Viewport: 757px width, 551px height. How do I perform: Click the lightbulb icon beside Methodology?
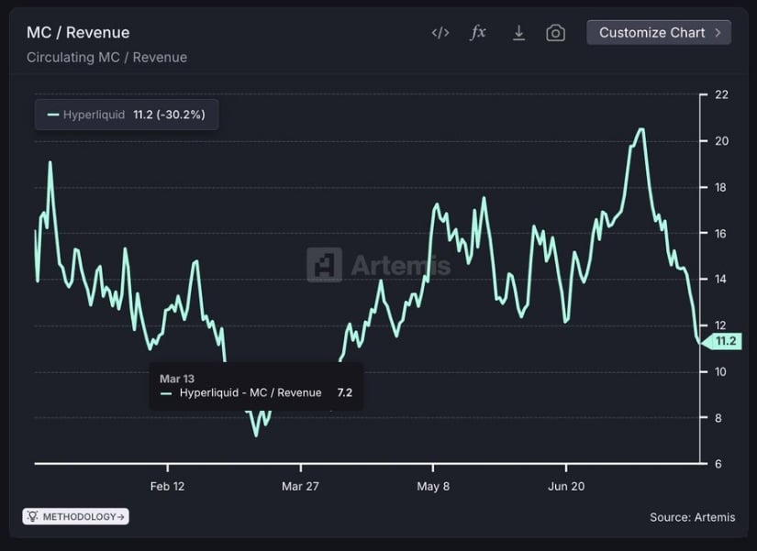click(33, 516)
